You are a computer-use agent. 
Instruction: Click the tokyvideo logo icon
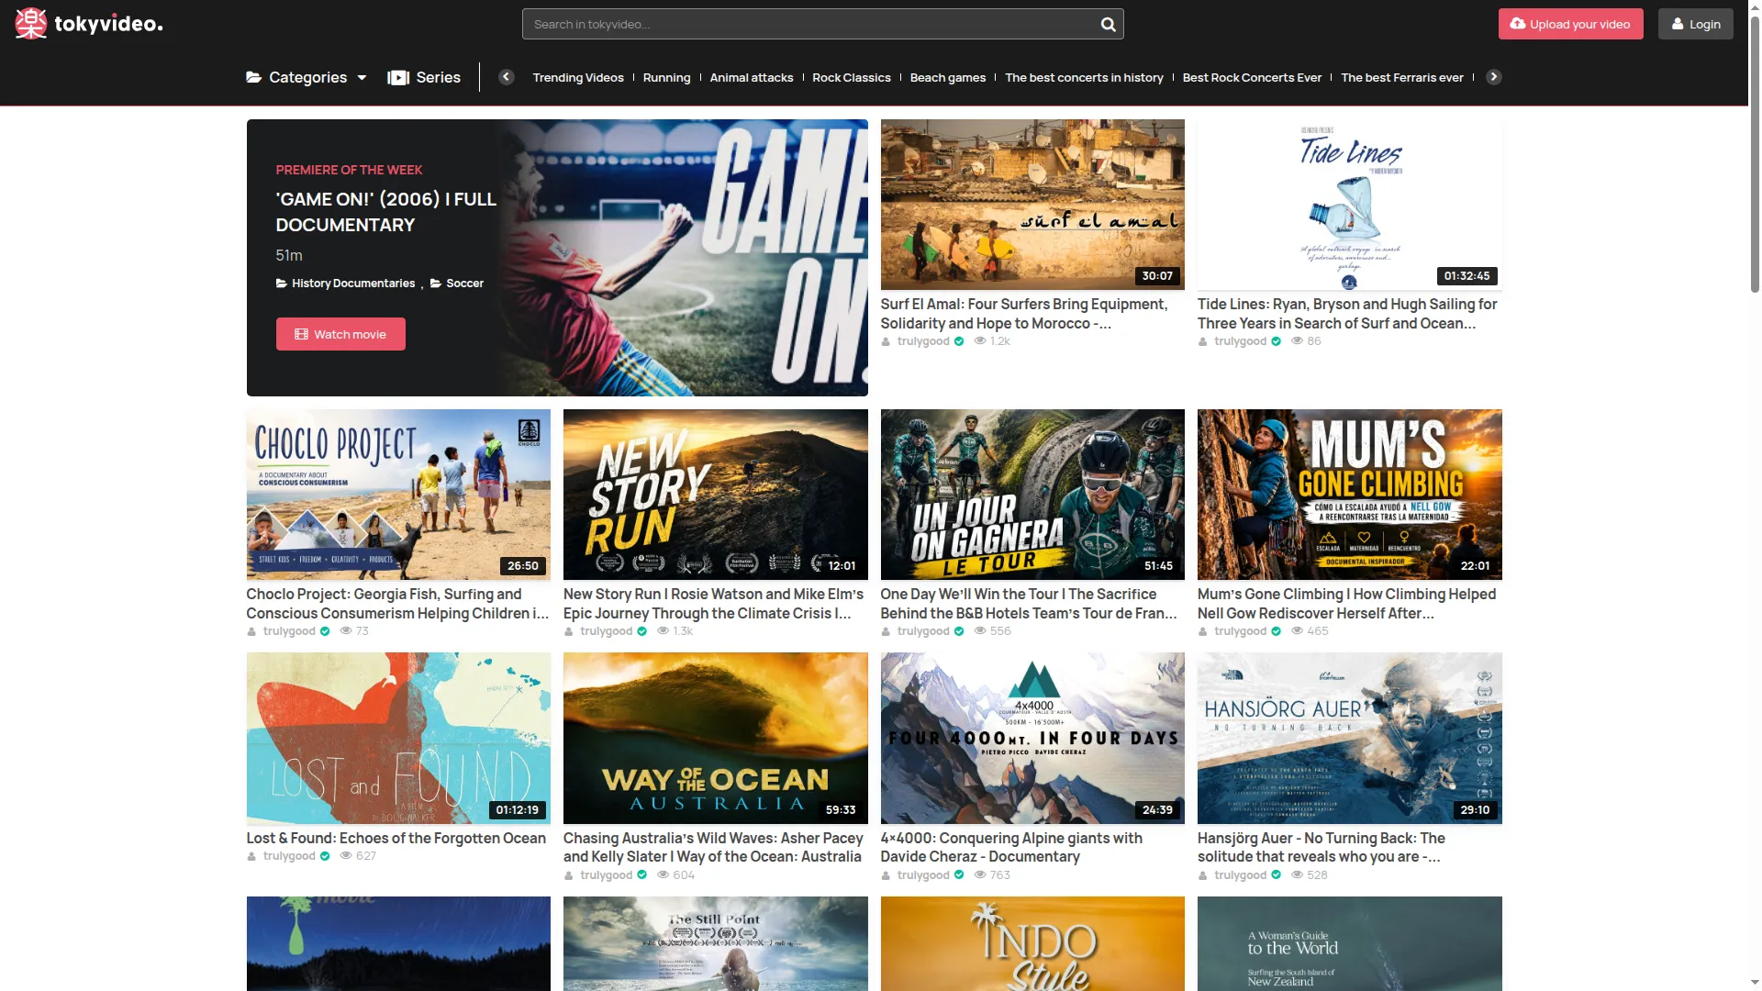pyautogui.click(x=30, y=24)
